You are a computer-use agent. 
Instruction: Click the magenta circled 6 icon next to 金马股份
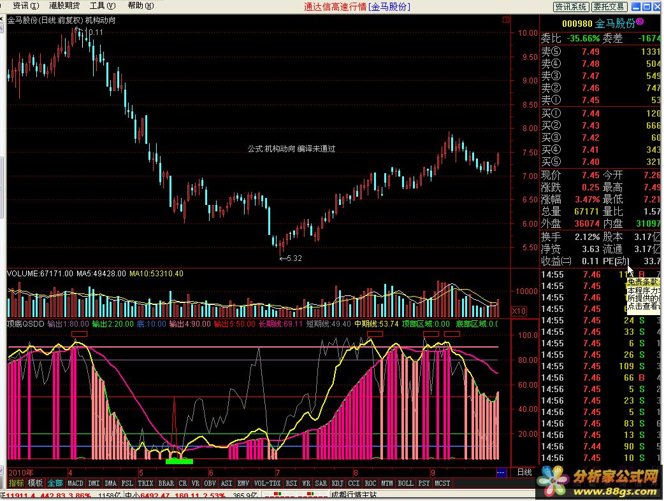tap(639, 22)
